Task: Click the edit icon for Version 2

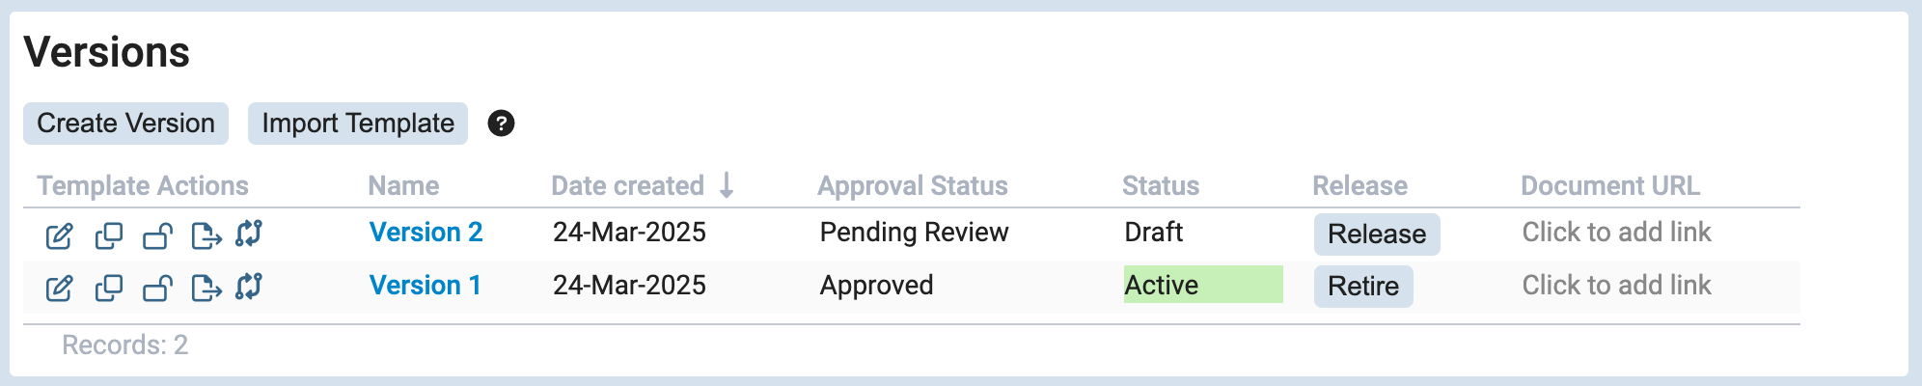Action: 59,234
